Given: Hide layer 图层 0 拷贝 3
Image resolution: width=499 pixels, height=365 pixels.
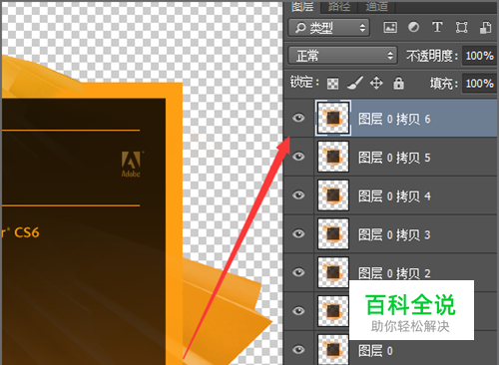Looking at the screenshot, I should [x=298, y=233].
